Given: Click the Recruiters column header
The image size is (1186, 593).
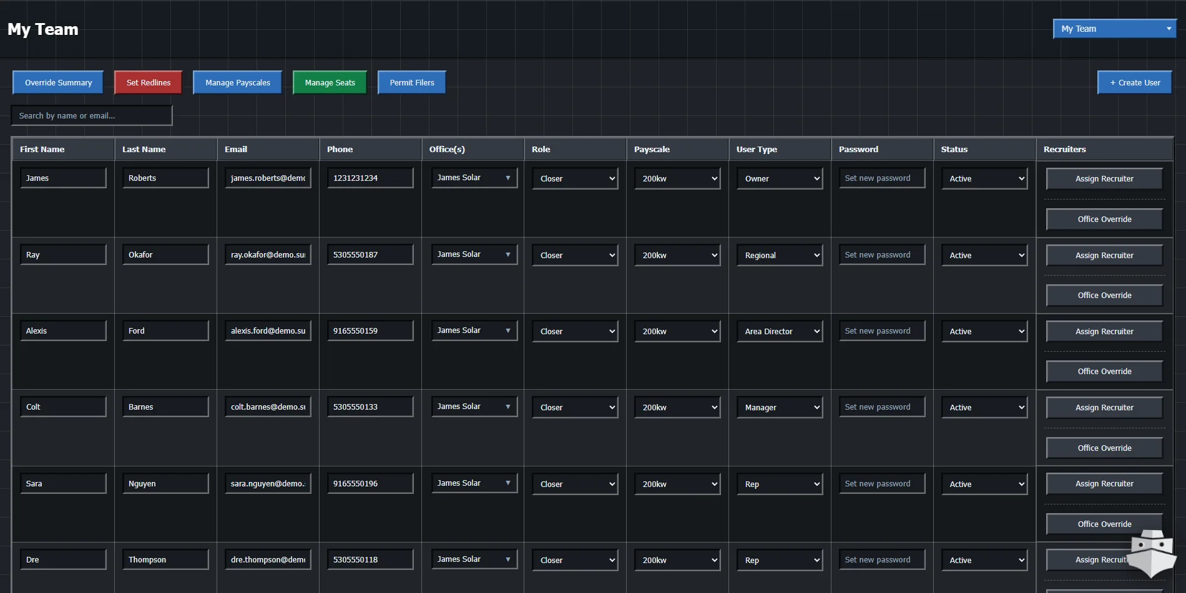Looking at the screenshot, I should tap(1104, 149).
